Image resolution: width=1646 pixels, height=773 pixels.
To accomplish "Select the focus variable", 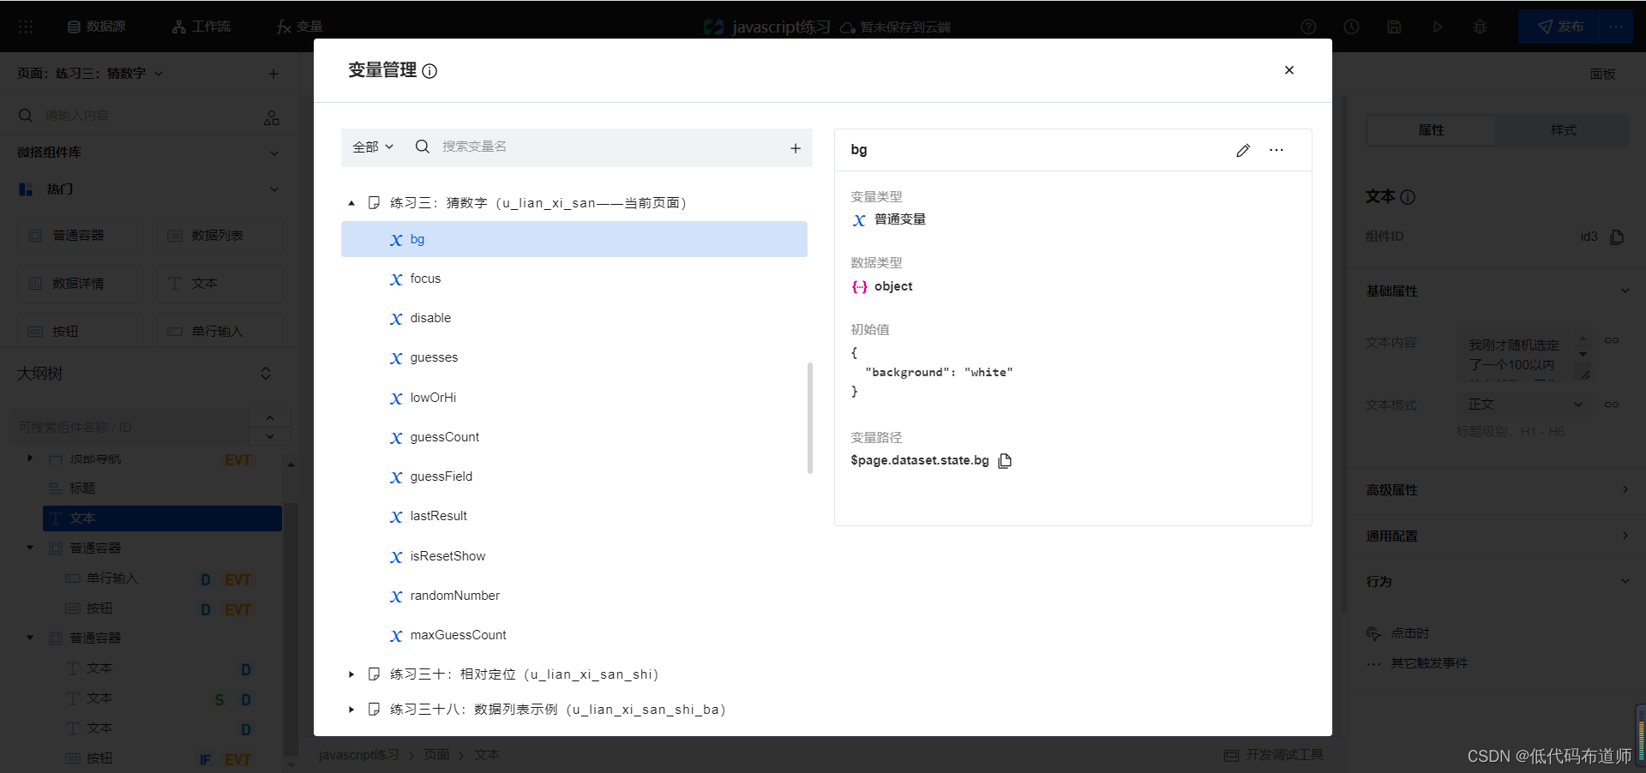I will tap(574, 279).
